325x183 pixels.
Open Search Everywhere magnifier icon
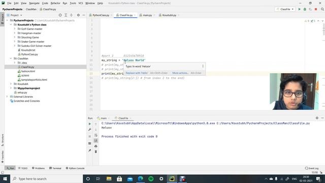(x=322, y=9)
